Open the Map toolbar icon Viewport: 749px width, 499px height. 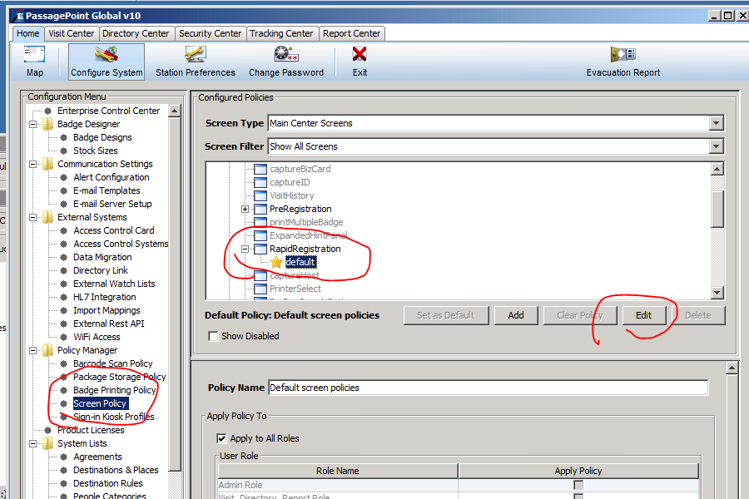(x=34, y=54)
